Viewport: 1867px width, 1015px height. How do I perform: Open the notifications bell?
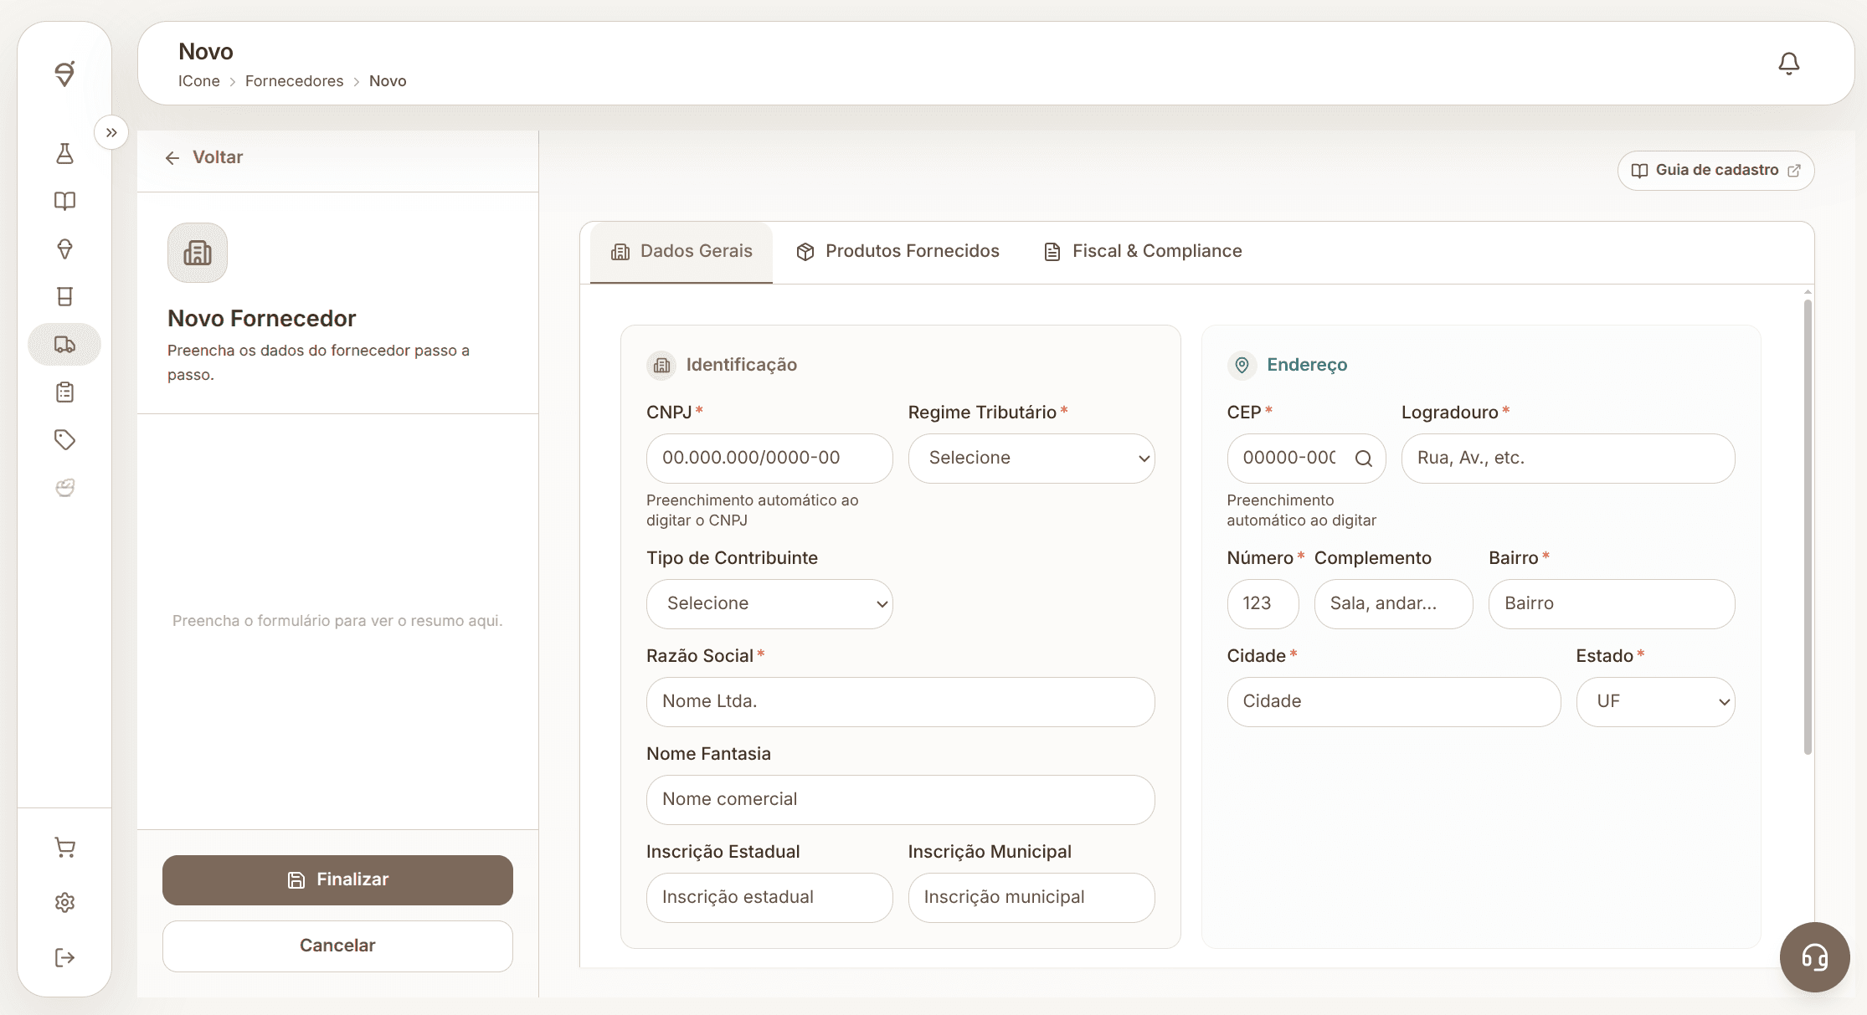click(1788, 64)
